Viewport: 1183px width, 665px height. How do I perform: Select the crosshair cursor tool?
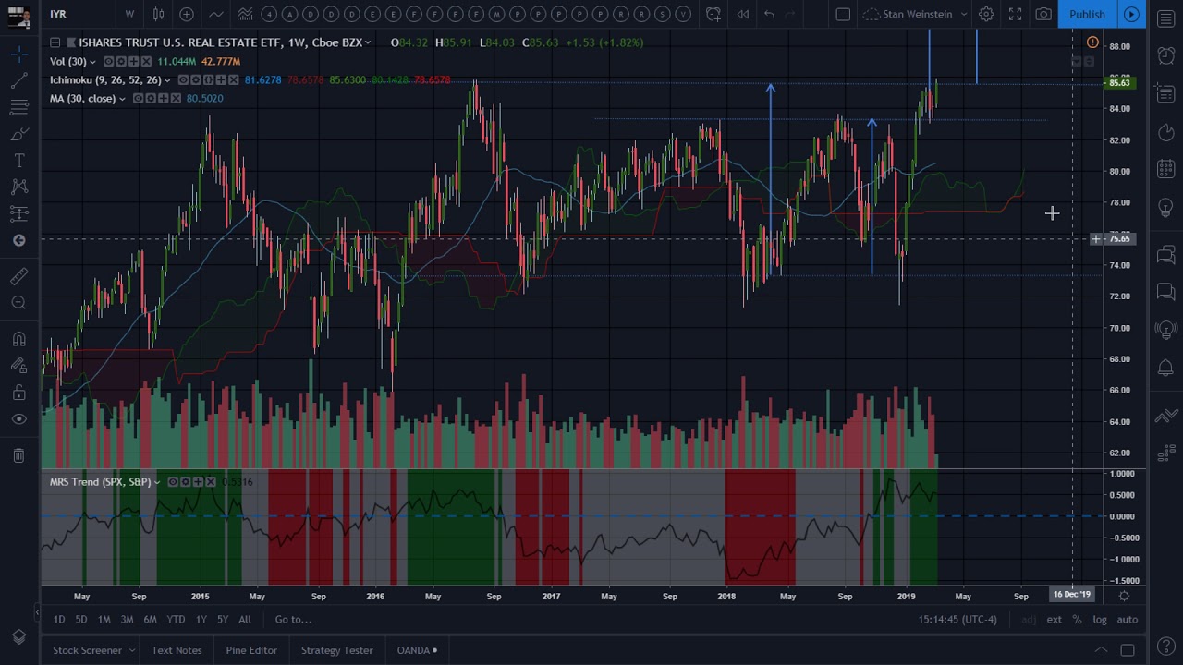(x=18, y=55)
